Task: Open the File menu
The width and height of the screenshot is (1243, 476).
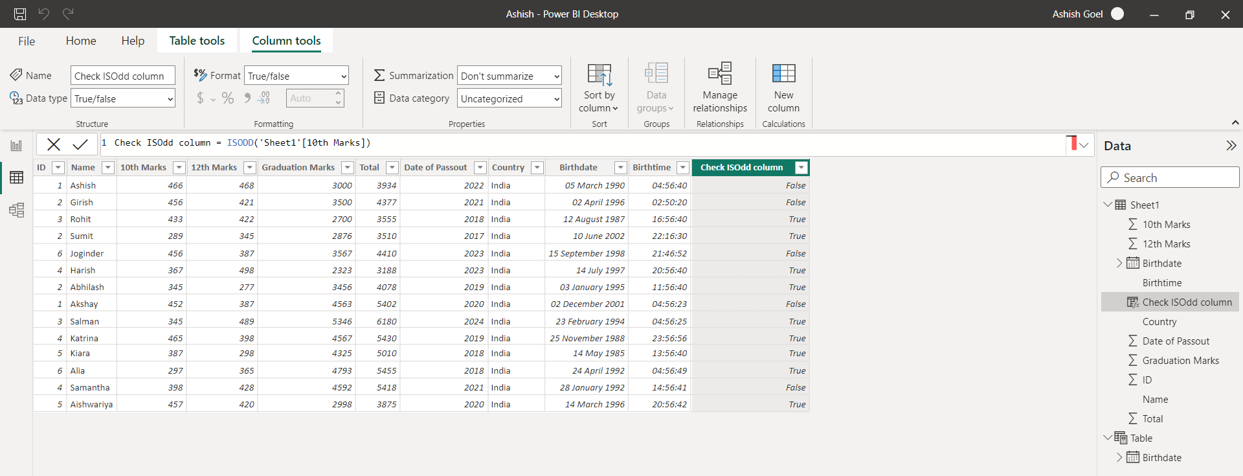Action: [x=27, y=41]
